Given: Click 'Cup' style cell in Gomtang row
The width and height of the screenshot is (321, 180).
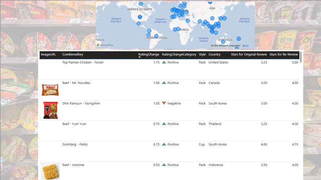Looking at the screenshot, I should coord(202,144).
